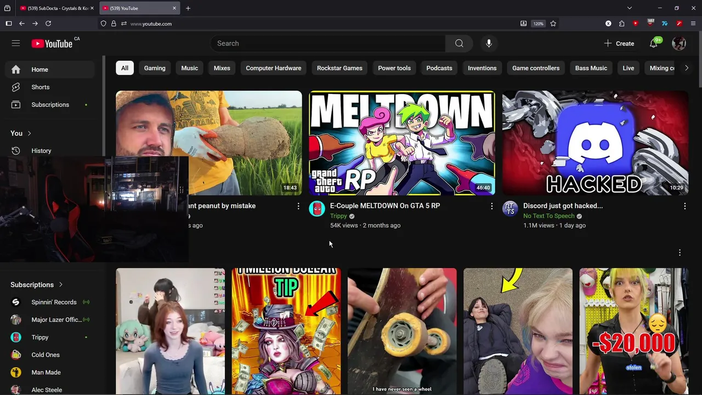The height and width of the screenshot is (395, 702).
Task: Expand the You section
Action: click(21, 133)
